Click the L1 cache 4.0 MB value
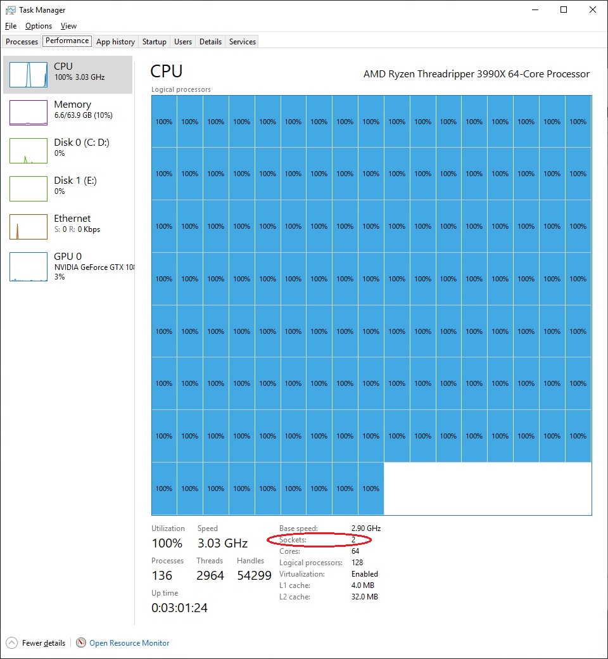The width and height of the screenshot is (608, 659). coord(363,585)
